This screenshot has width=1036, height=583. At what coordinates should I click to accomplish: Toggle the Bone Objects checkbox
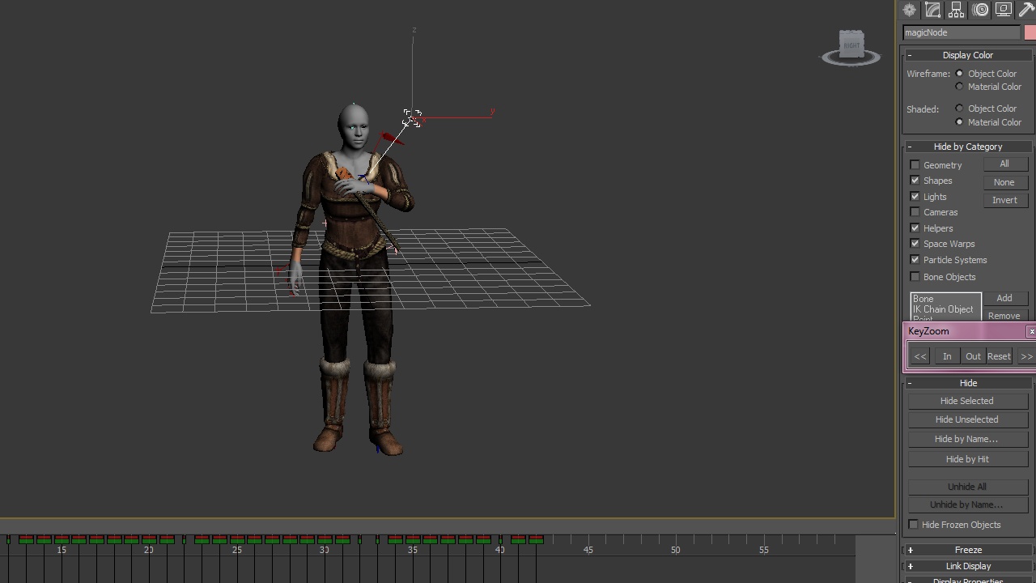point(915,277)
